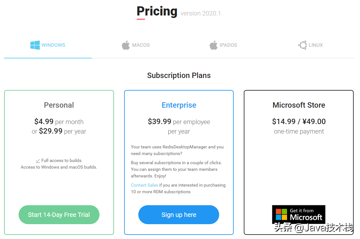The width and height of the screenshot is (360, 239).
Task: Click the Sign up here button
Action: pyautogui.click(x=179, y=215)
